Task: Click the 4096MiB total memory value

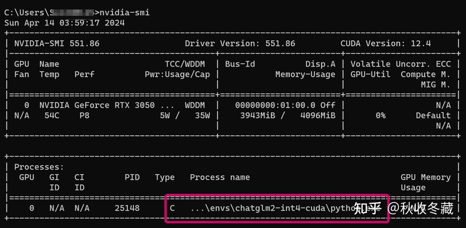Action: pyautogui.click(x=318, y=116)
